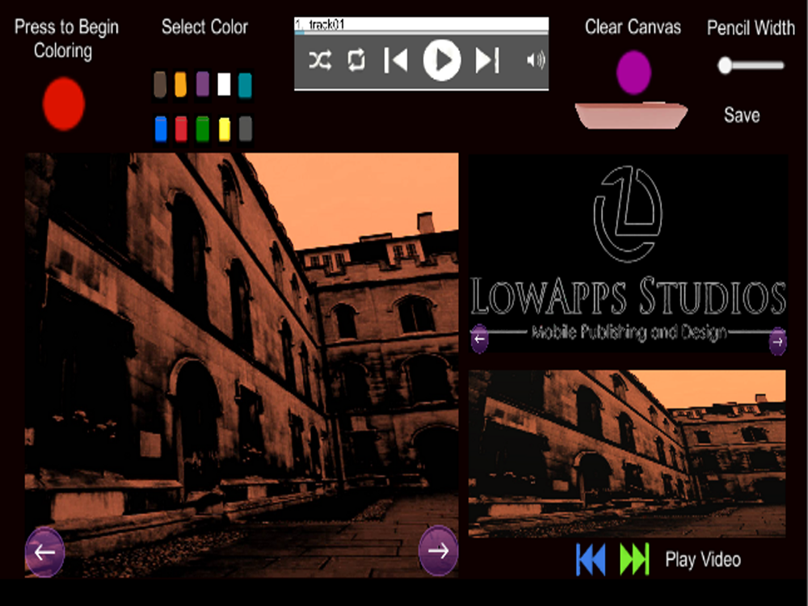Click the main building coloring canvas
The image size is (808, 606).
click(242, 365)
